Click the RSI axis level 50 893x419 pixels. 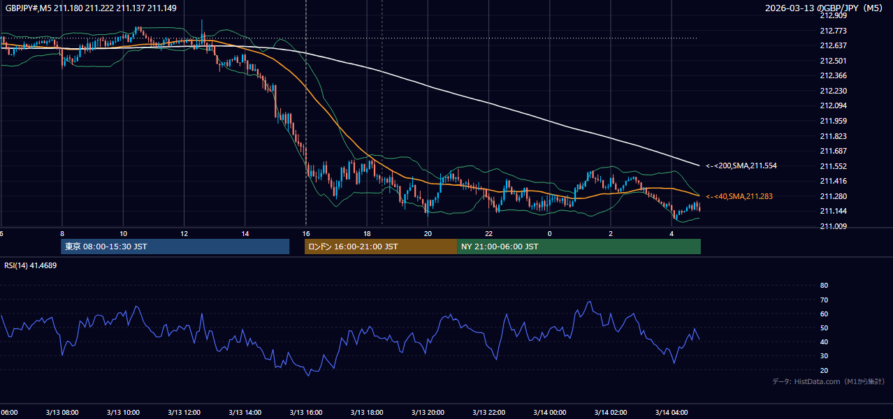point(824,328)
